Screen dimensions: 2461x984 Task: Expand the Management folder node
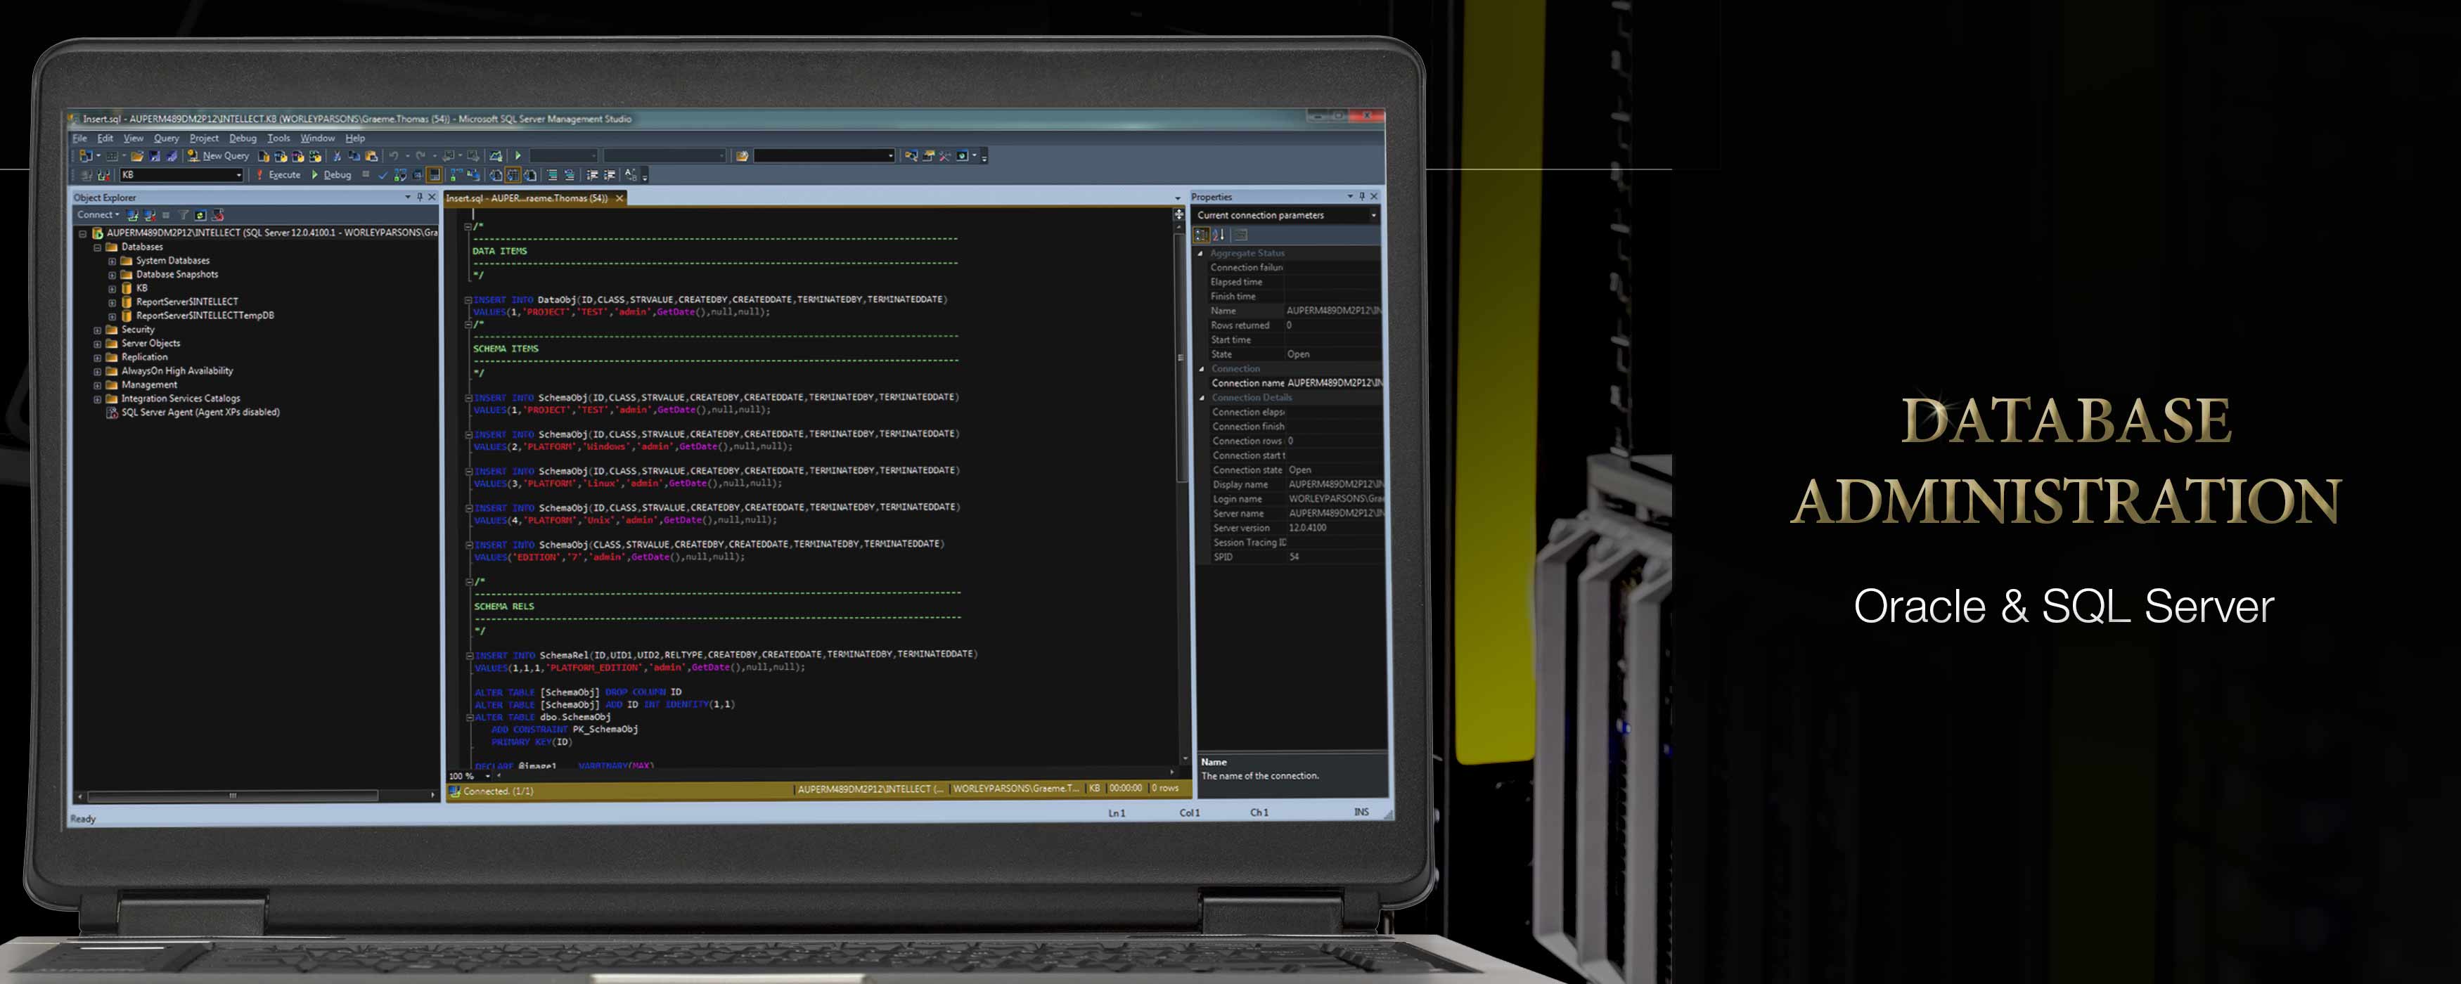pyautogui.click(x=96, y=385)
